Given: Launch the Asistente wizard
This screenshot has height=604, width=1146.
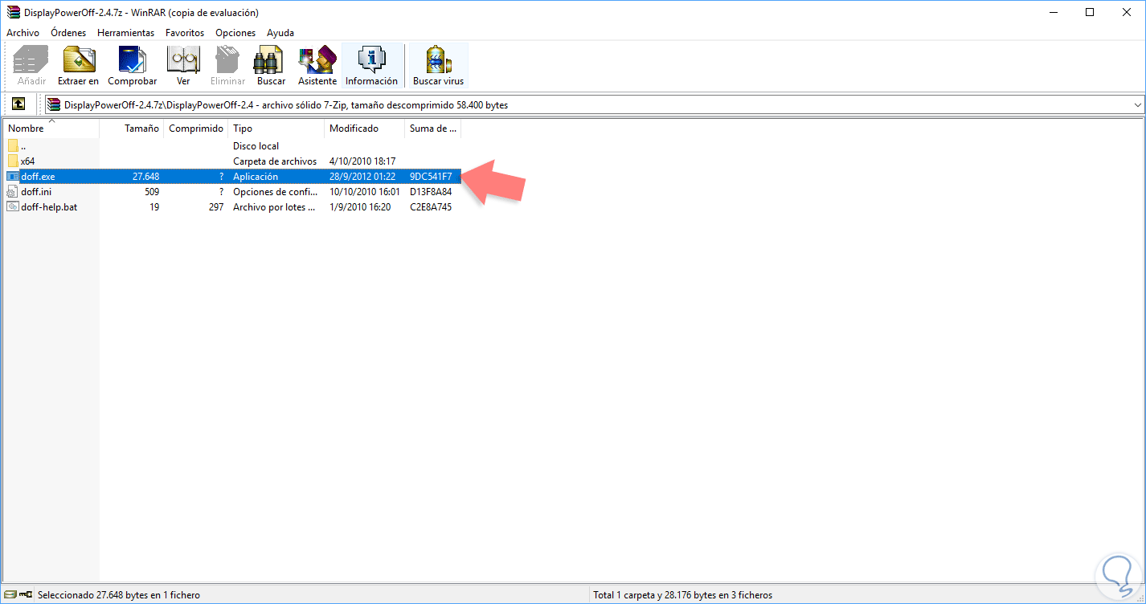Looking at the screenshot, I should pos(317,65).
